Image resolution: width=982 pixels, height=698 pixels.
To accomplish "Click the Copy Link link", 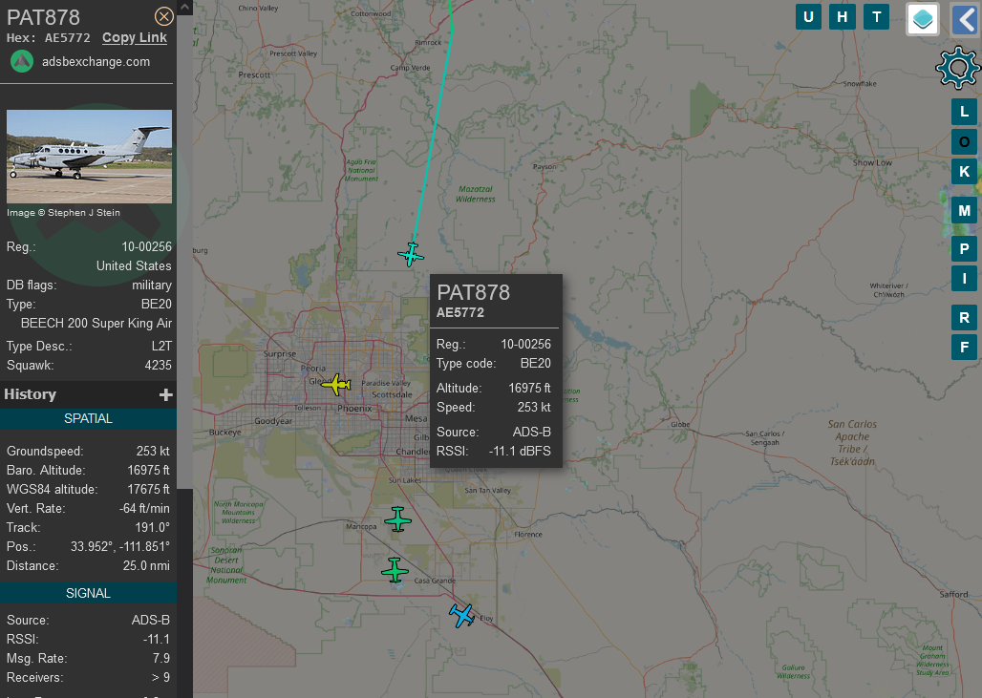I will 135,37.
